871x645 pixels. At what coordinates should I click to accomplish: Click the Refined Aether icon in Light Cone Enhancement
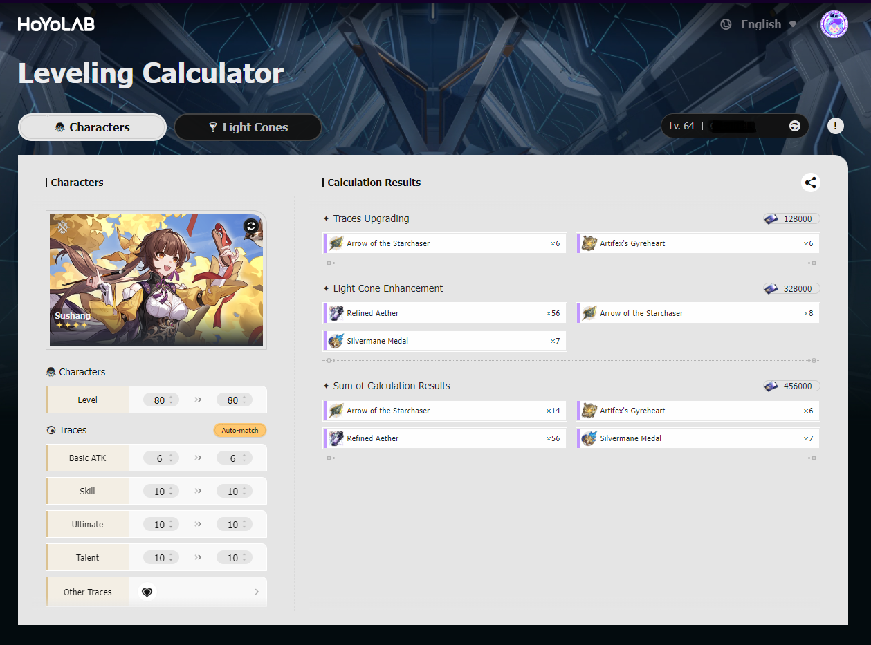(336, 313)
